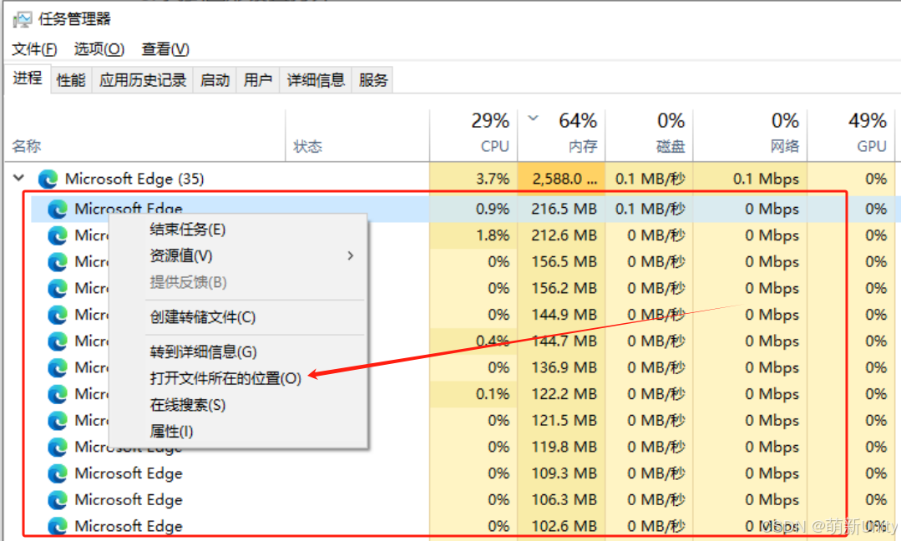Click the Task Manager title bar icon

coord(23,19)
